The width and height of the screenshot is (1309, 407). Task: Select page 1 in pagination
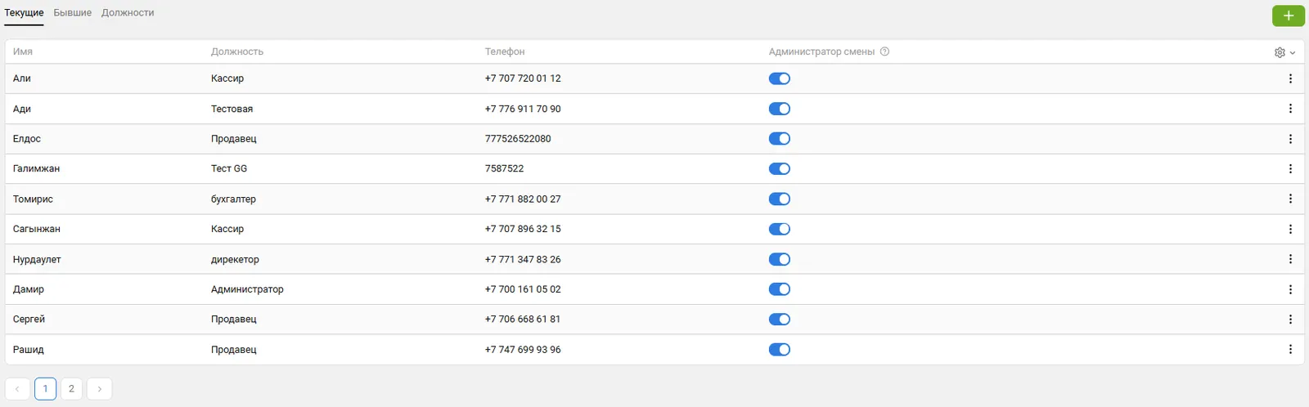45,389
